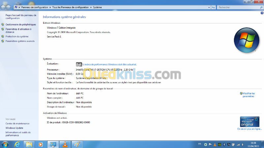Click the NVIDIA tray icon

click(x=219, y=144)
